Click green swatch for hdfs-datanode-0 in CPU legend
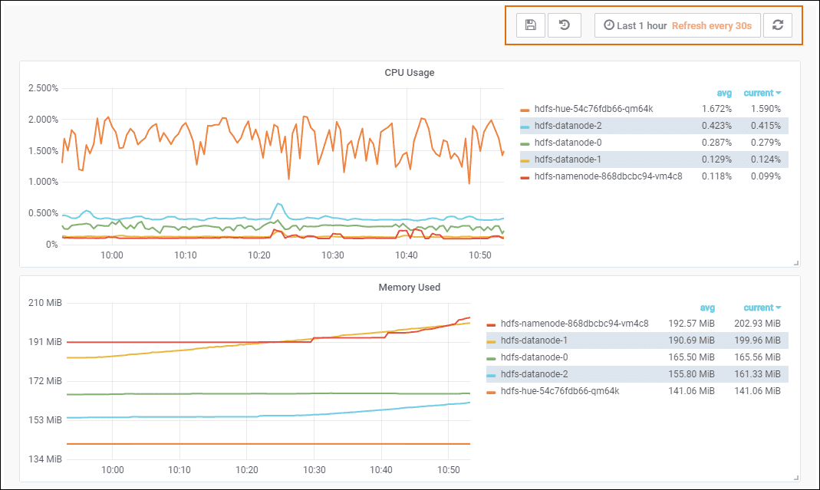This screenshot has width=820, height=490. 525,143
